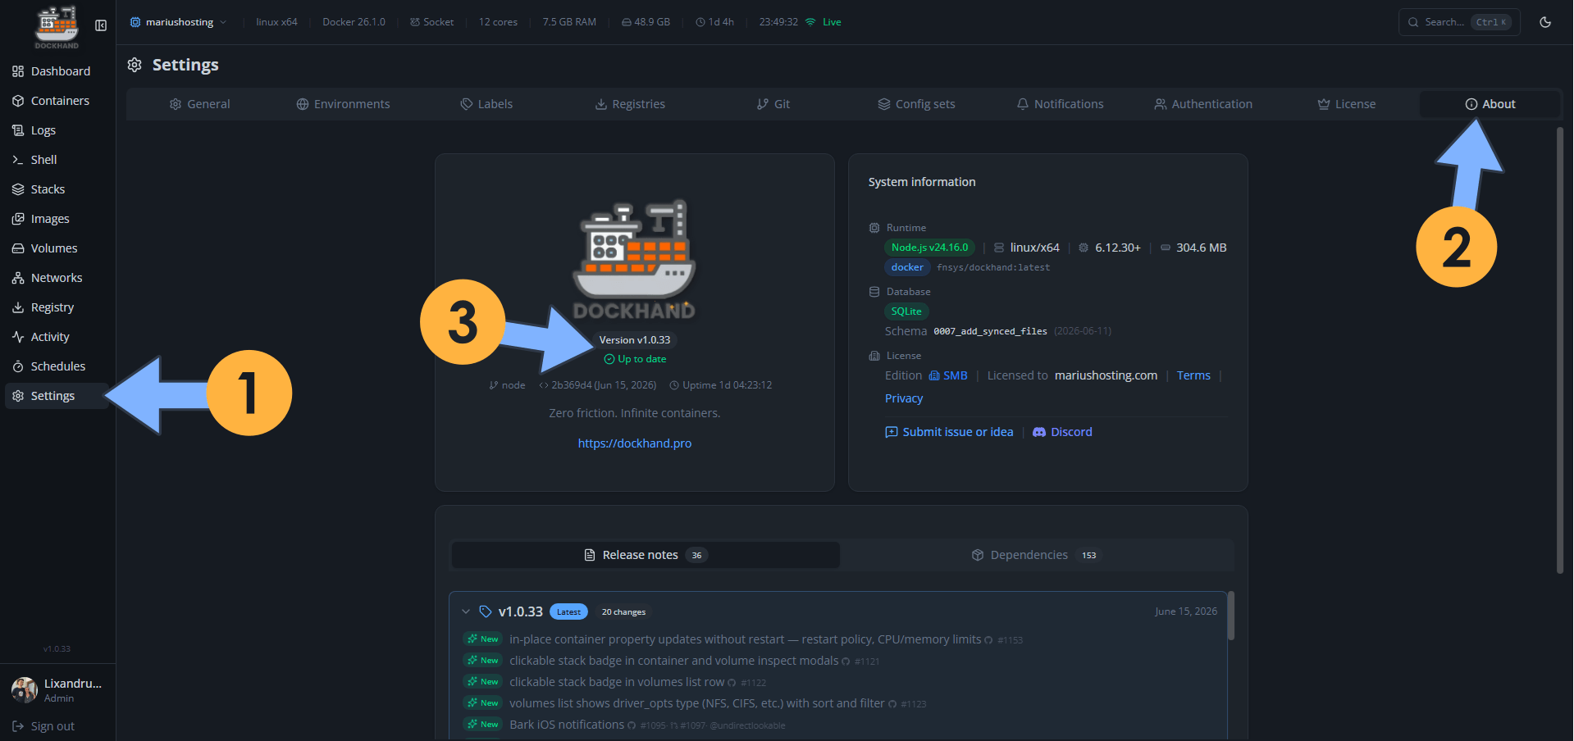
Task: Open the mariushosting environment dropdown
Action: point(178,22)
